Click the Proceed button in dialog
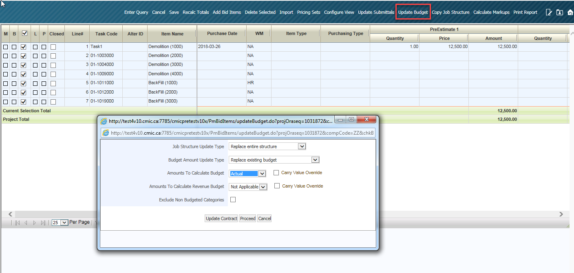Image resolution: width=574 pixels, height=273 pixels. coord(247,218)
